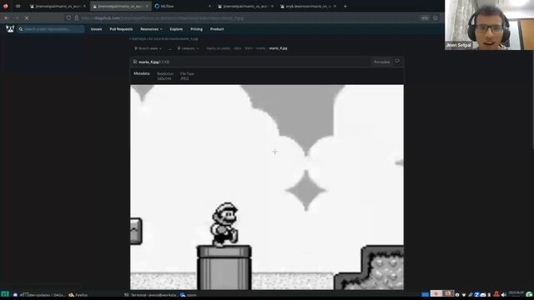Open the Firefox taskbar entry
534x300 pixels.
click(78, 295)
